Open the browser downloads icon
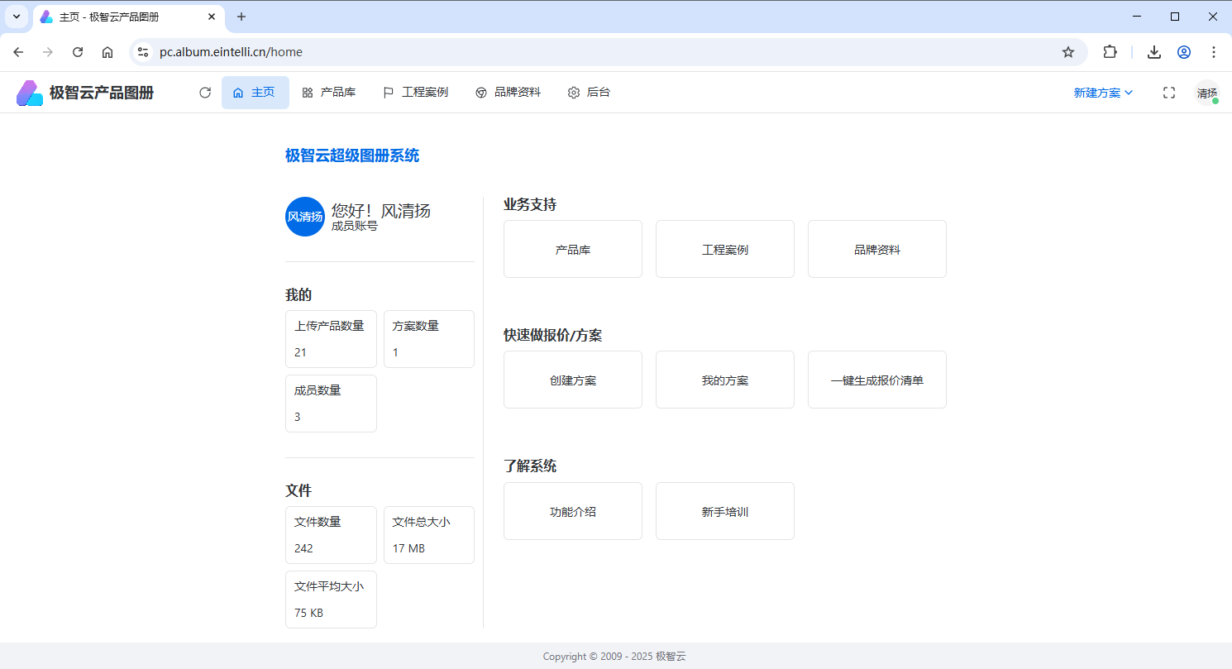 pyautogui.click(x=1154, y=52)
